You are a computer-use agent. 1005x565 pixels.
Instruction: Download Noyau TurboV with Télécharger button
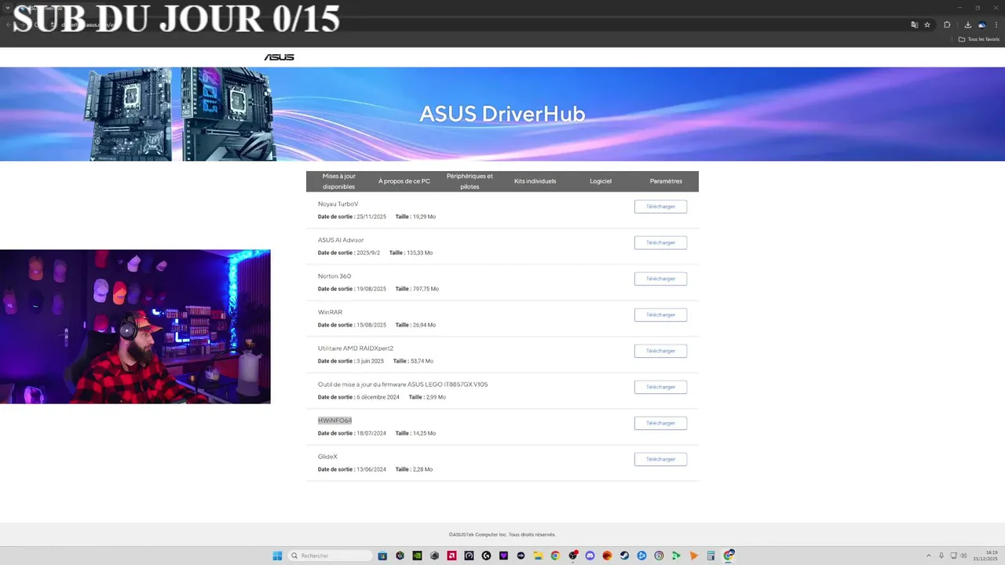point(660,206)
